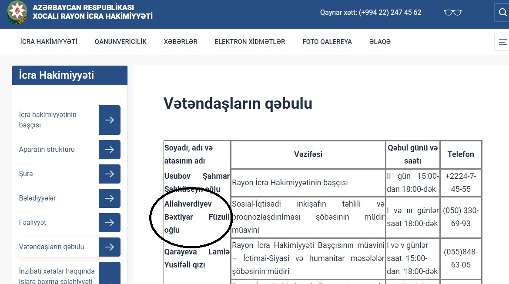Open the hamburger side menu

click(502, 42)
